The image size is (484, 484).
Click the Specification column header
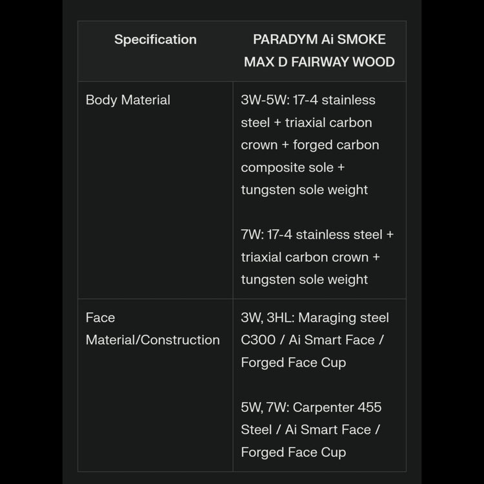[155, 39]
